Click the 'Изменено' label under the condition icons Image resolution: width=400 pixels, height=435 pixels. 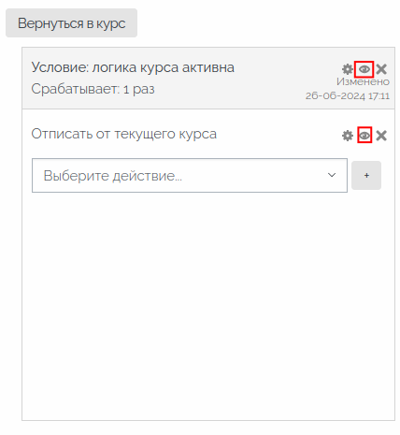coord(363,81)
